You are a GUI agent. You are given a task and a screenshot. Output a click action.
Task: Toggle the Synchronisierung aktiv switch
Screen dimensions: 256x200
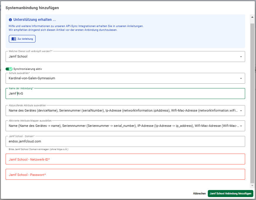[x=9, y=69]
